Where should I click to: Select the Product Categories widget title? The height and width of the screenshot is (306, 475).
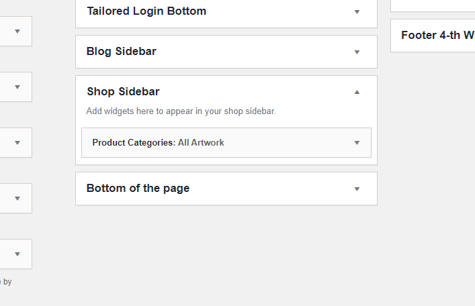point(133,143)
